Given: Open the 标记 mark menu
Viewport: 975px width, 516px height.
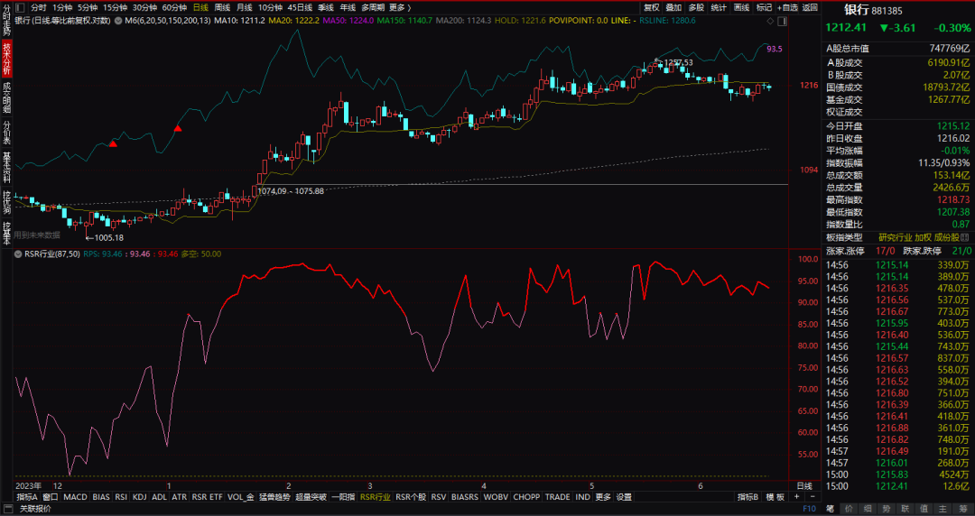Looking at the screenshot, I should pos(764,7).
